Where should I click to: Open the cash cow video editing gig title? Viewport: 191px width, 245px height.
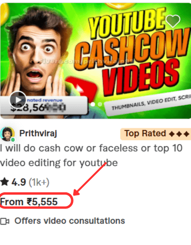tap(91, 155)
